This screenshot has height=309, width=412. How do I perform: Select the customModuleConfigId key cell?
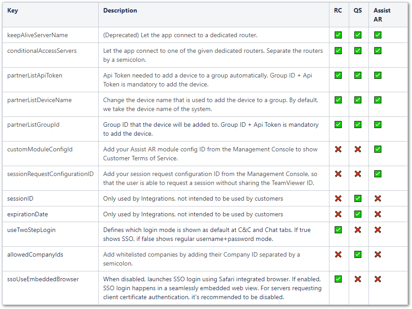(39, 149)
